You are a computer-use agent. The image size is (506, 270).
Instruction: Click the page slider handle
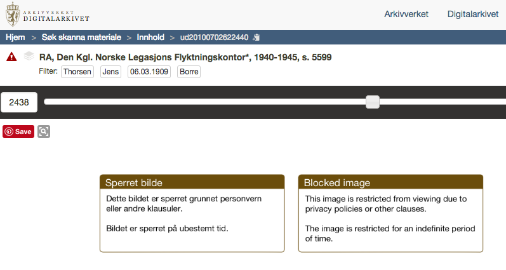point(373,102)
